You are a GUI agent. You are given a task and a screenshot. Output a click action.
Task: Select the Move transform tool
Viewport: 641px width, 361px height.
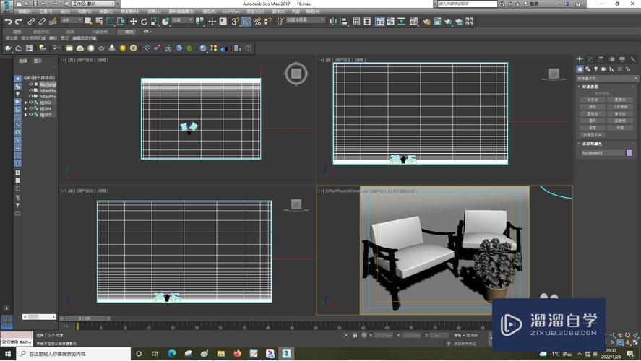coord(134,22)
